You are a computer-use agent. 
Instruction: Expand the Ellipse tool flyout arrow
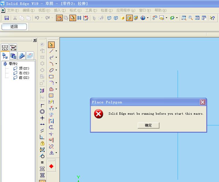point(56,70)
